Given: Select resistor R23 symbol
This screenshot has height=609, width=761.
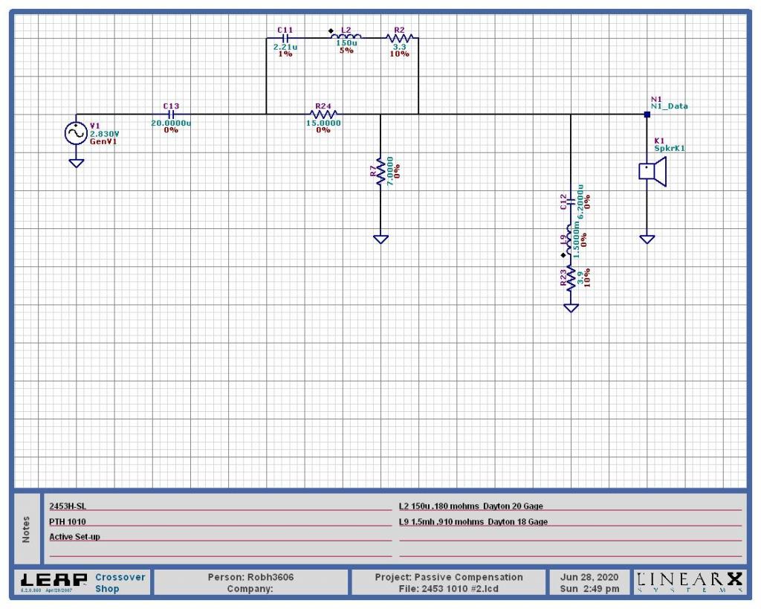Looking at the screenshot, I should coord(571,278).
